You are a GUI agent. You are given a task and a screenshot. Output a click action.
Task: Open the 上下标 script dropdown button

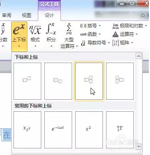pos(19,37)
